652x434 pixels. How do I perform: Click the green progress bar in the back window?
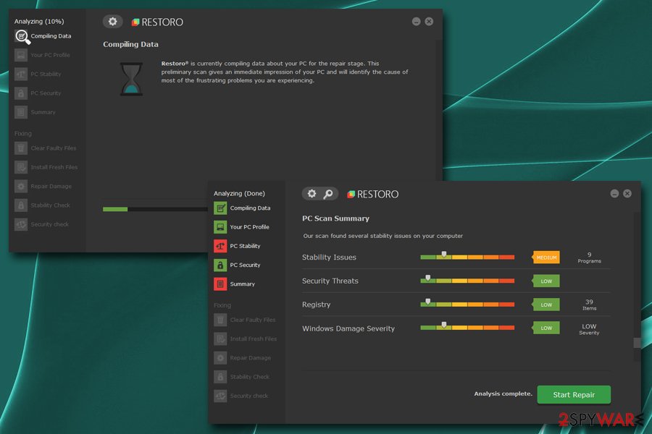click(x=115, y=209)
